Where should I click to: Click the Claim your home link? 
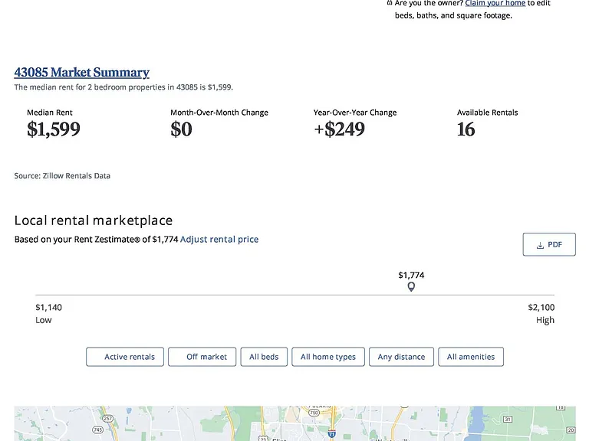pos(495,3)
